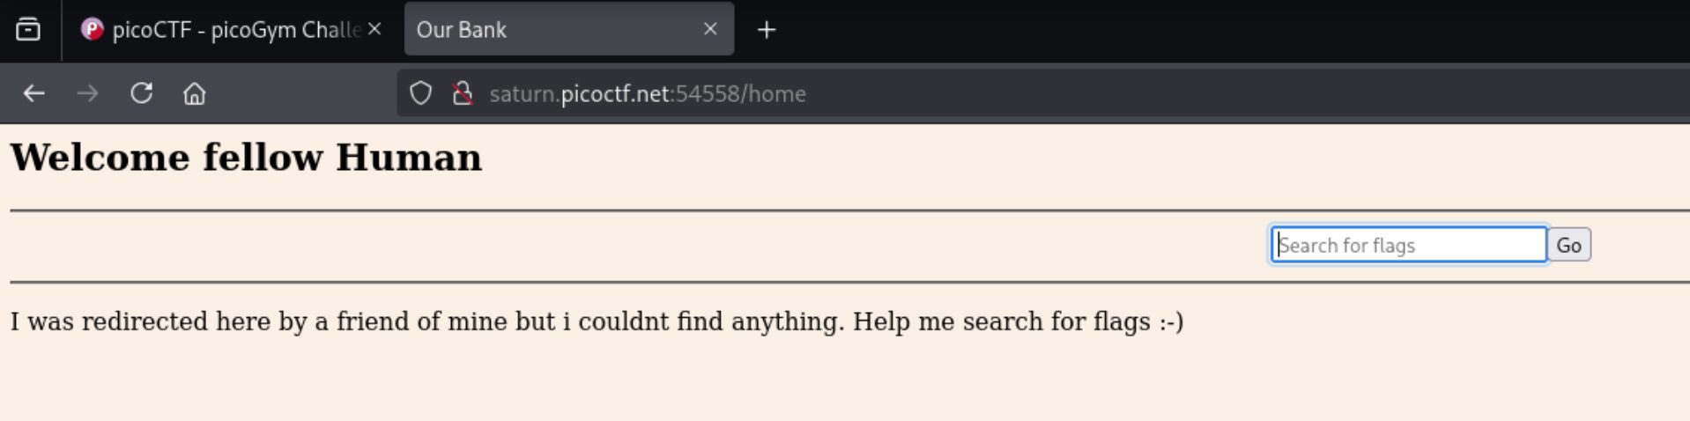This screenshot has width=1690, height=421.
Task: Go to the browser home page
Action: coord(195,93)
